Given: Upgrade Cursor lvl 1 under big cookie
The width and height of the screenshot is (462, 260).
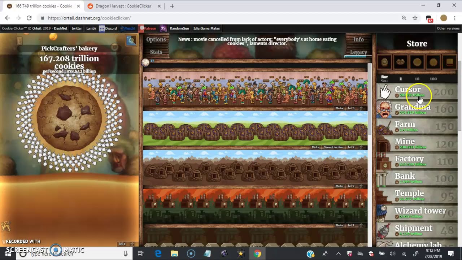Looking at the screenshot, I should tap(127, 244).
